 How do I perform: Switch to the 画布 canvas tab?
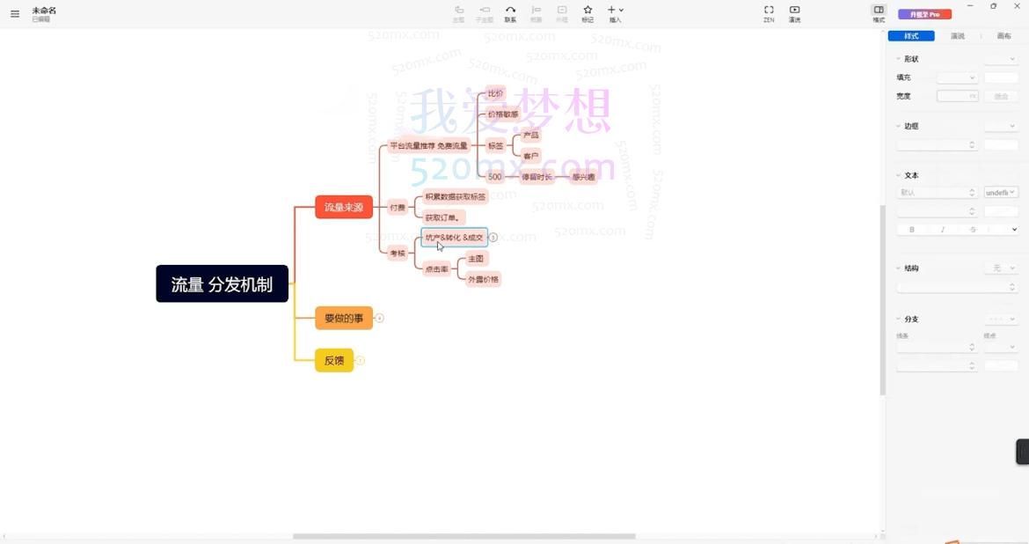pyautogui.click(x=1003, y=36)
